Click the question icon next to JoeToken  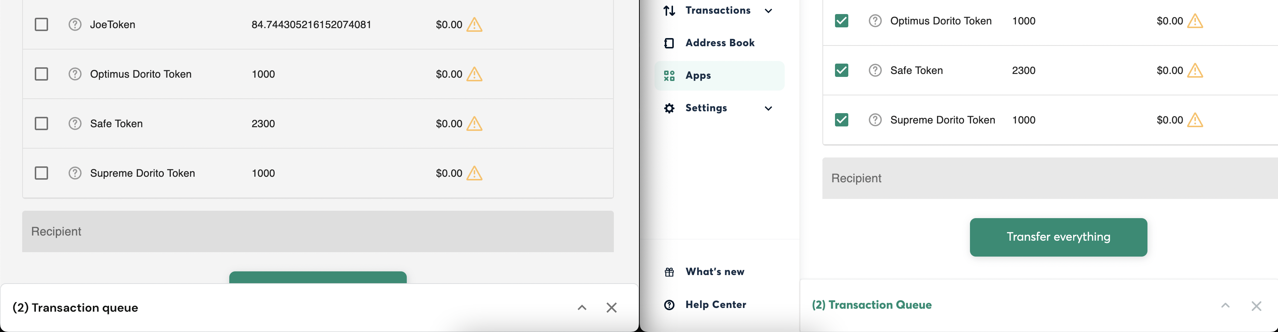[75, 24]
